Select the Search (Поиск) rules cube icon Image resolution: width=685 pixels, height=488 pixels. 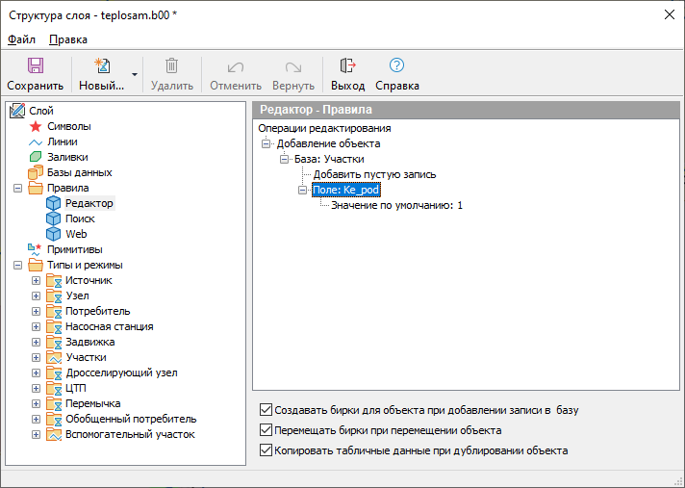(x=54, y=218)
